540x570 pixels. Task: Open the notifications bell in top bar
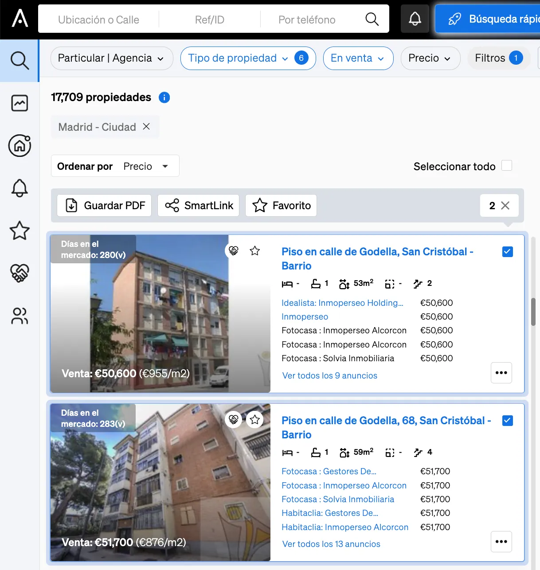click(415, 19)
